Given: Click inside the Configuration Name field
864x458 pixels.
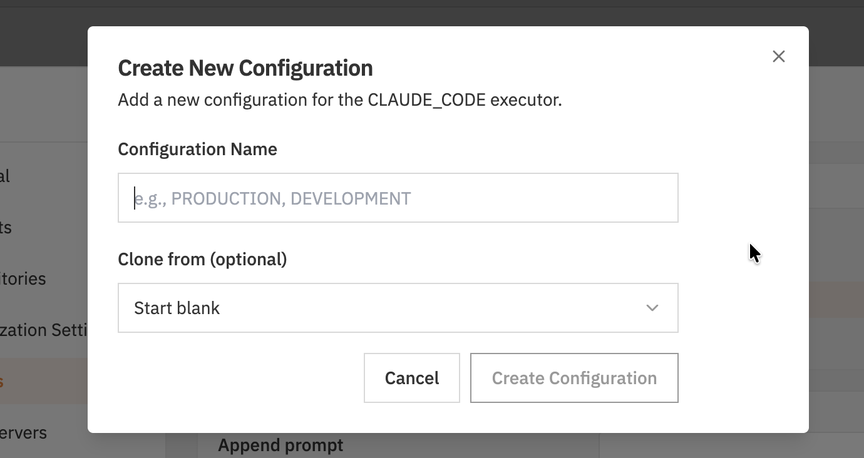Looking at the screenshot, I should [398, 197].
